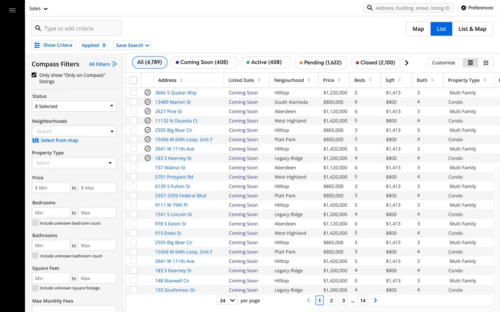This screenshot has width=500, height=312.
Task: Click the circle-slash icon in the first 183 S Kearney St row
Action: pyautogui.click(x=147, y=158)
